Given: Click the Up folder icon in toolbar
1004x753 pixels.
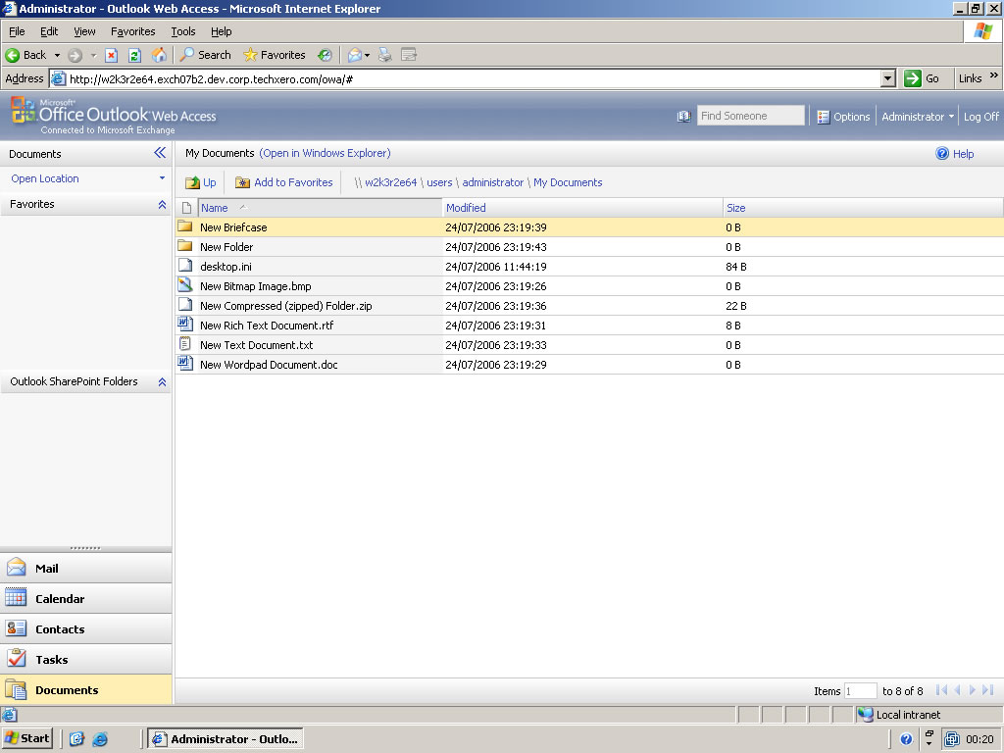Looking at the screenshot, I should (x=192, y=182).
